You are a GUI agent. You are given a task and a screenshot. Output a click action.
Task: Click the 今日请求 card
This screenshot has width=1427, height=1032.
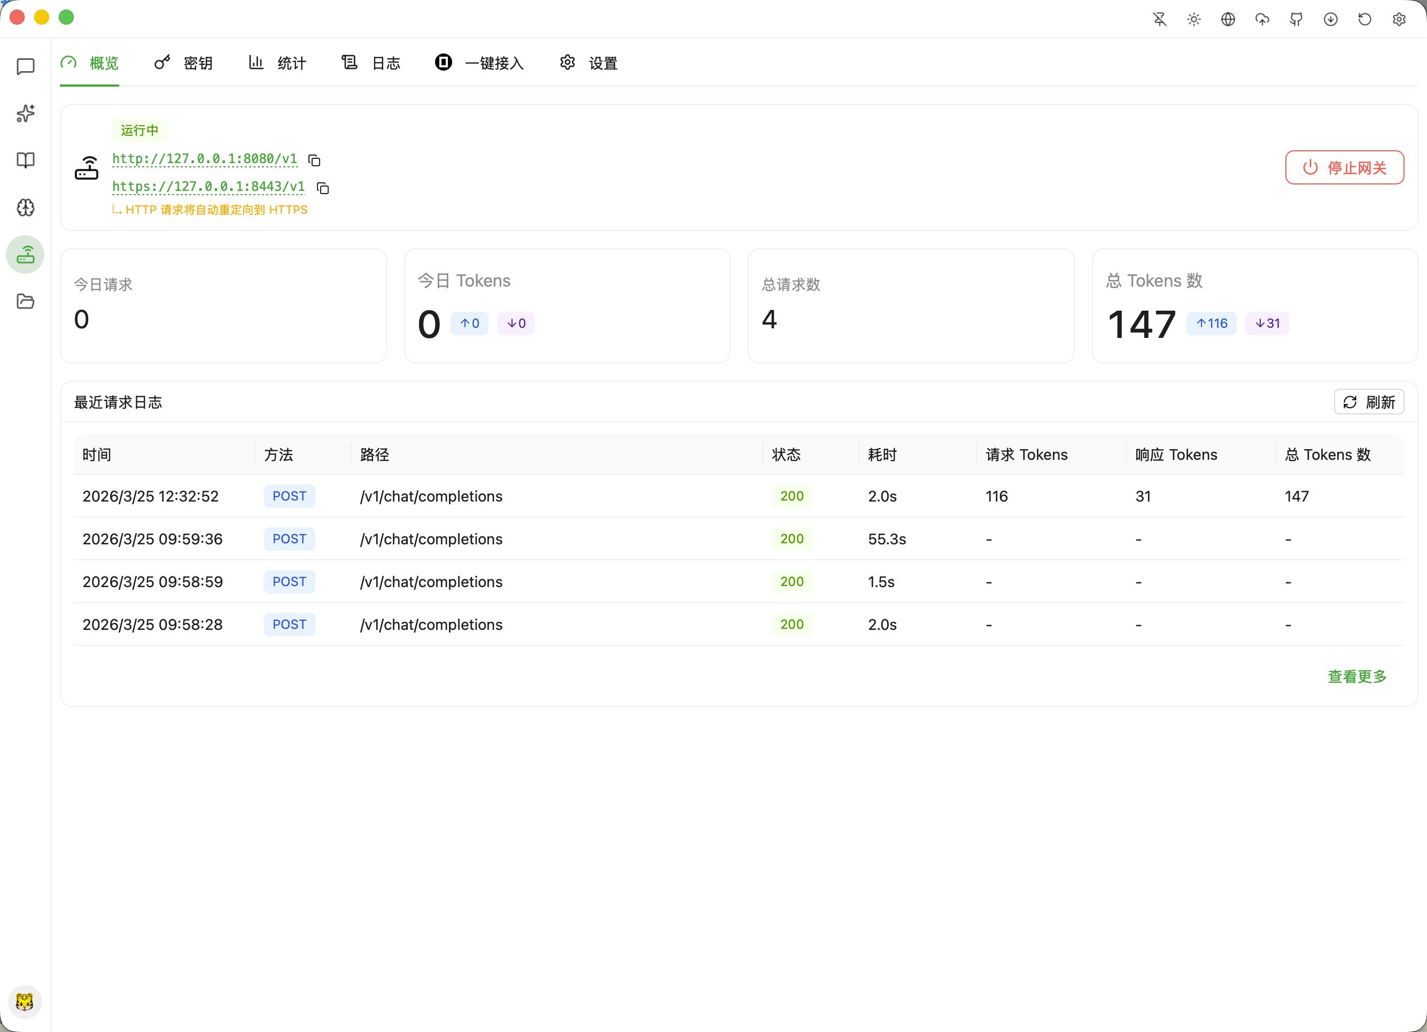(223, 305)
